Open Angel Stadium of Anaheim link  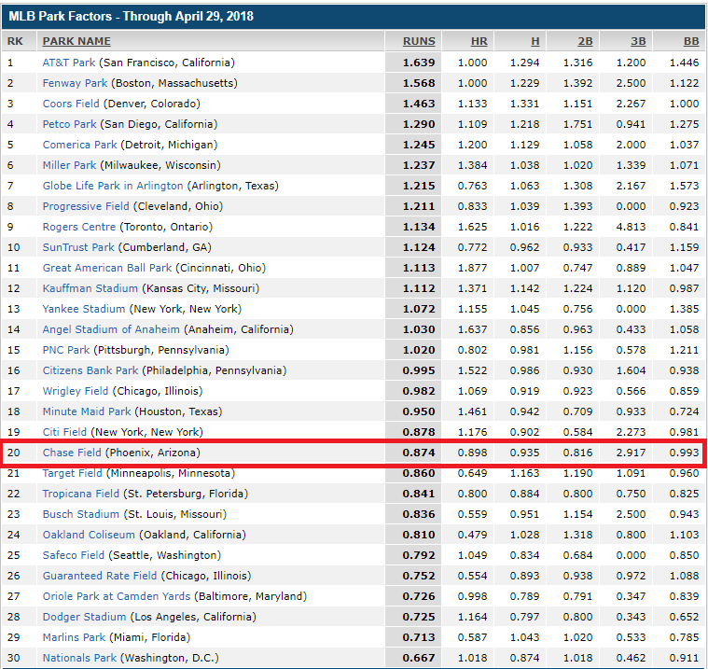tap(111, 329)
